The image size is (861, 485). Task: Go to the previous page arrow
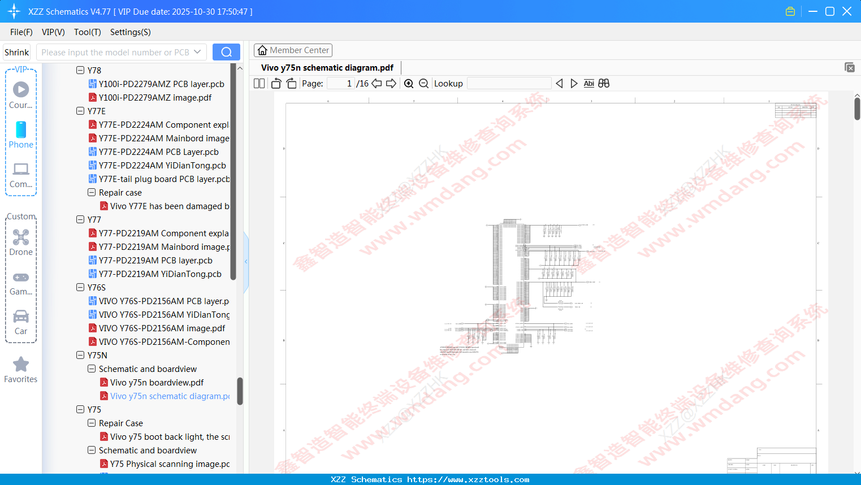[377, 84]
